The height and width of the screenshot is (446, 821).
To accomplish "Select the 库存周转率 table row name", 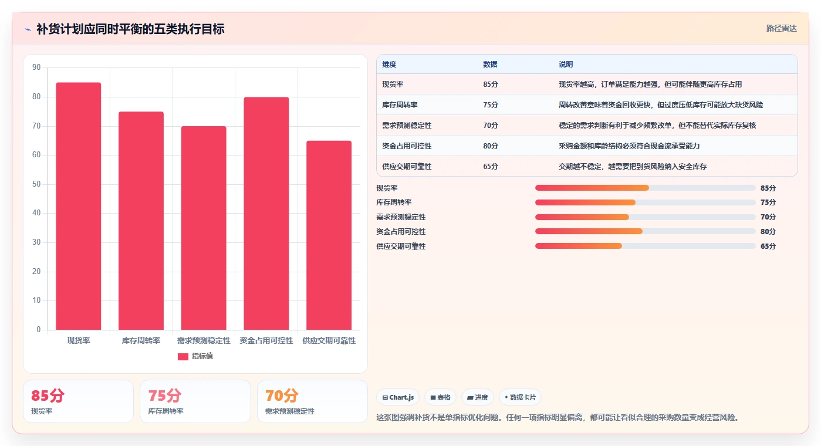I will coord(400,105).
